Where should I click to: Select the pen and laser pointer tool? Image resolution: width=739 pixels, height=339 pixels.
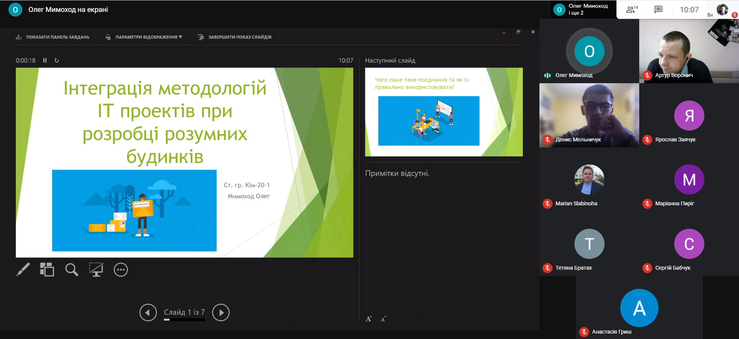coord(23,270)
